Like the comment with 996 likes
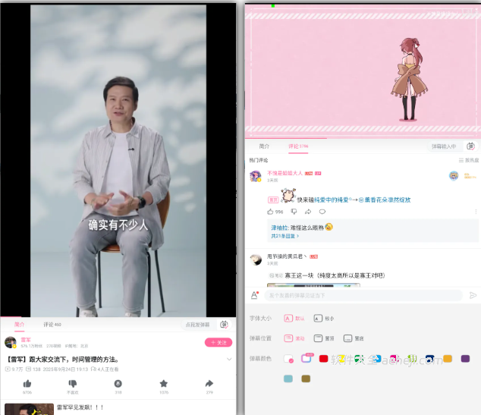 270,212
